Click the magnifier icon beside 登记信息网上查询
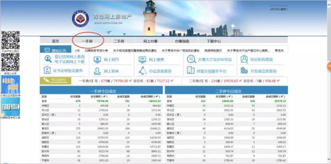This screenshot has height=164, width=331. pyautogui.click(x=48, y=59)
